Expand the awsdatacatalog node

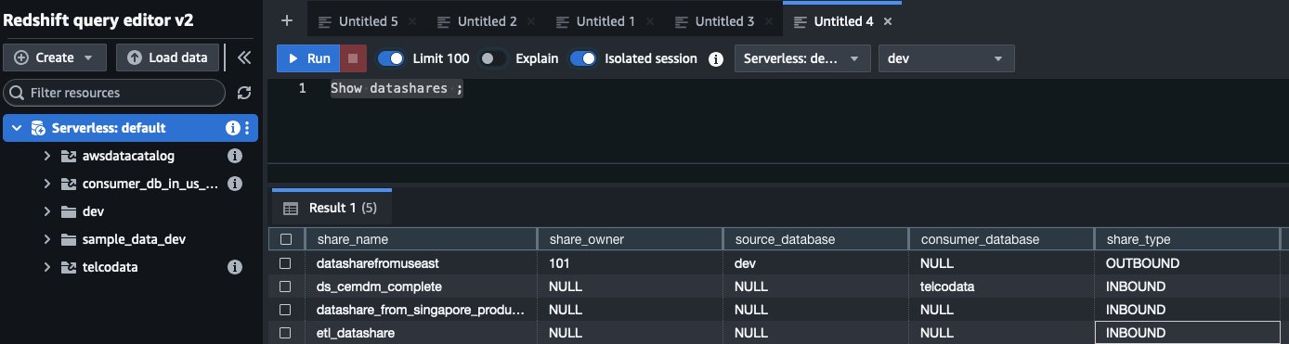click(46, 156)
